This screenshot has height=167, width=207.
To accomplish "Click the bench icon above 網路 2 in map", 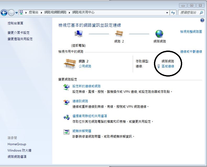I will pos(119,34).
